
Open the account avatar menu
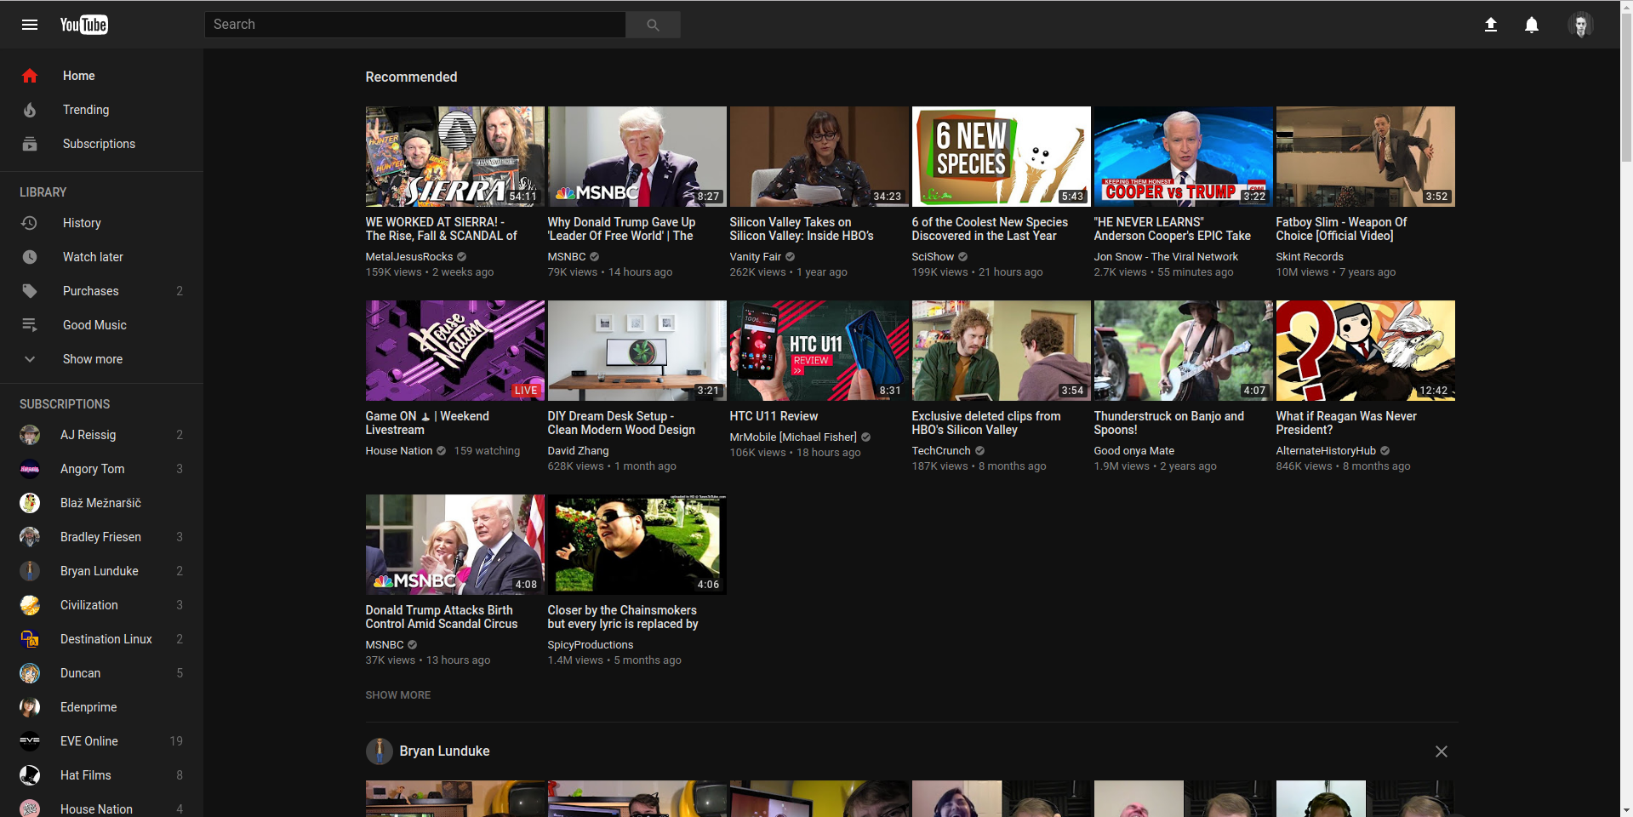pos(1580,25)
